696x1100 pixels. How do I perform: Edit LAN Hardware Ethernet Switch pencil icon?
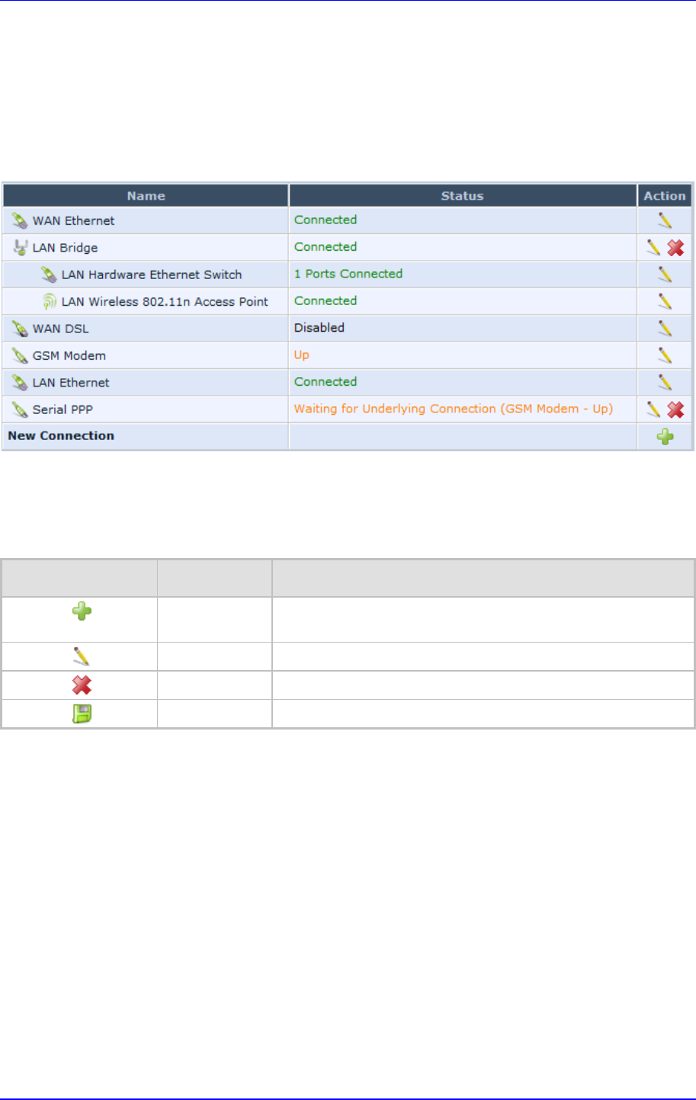coord(665,274)
